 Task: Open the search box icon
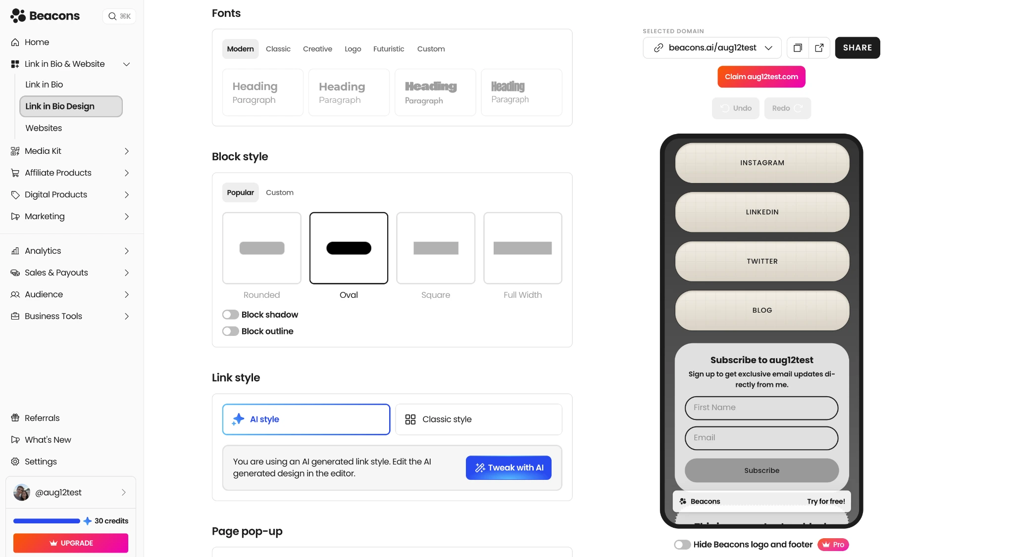tap(112, 16)
